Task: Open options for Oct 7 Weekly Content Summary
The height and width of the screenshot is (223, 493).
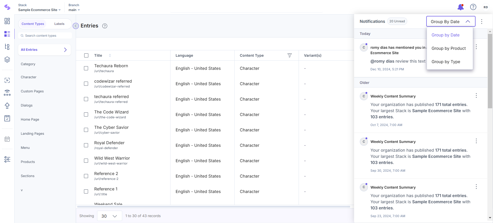Action: coord(476,95)
